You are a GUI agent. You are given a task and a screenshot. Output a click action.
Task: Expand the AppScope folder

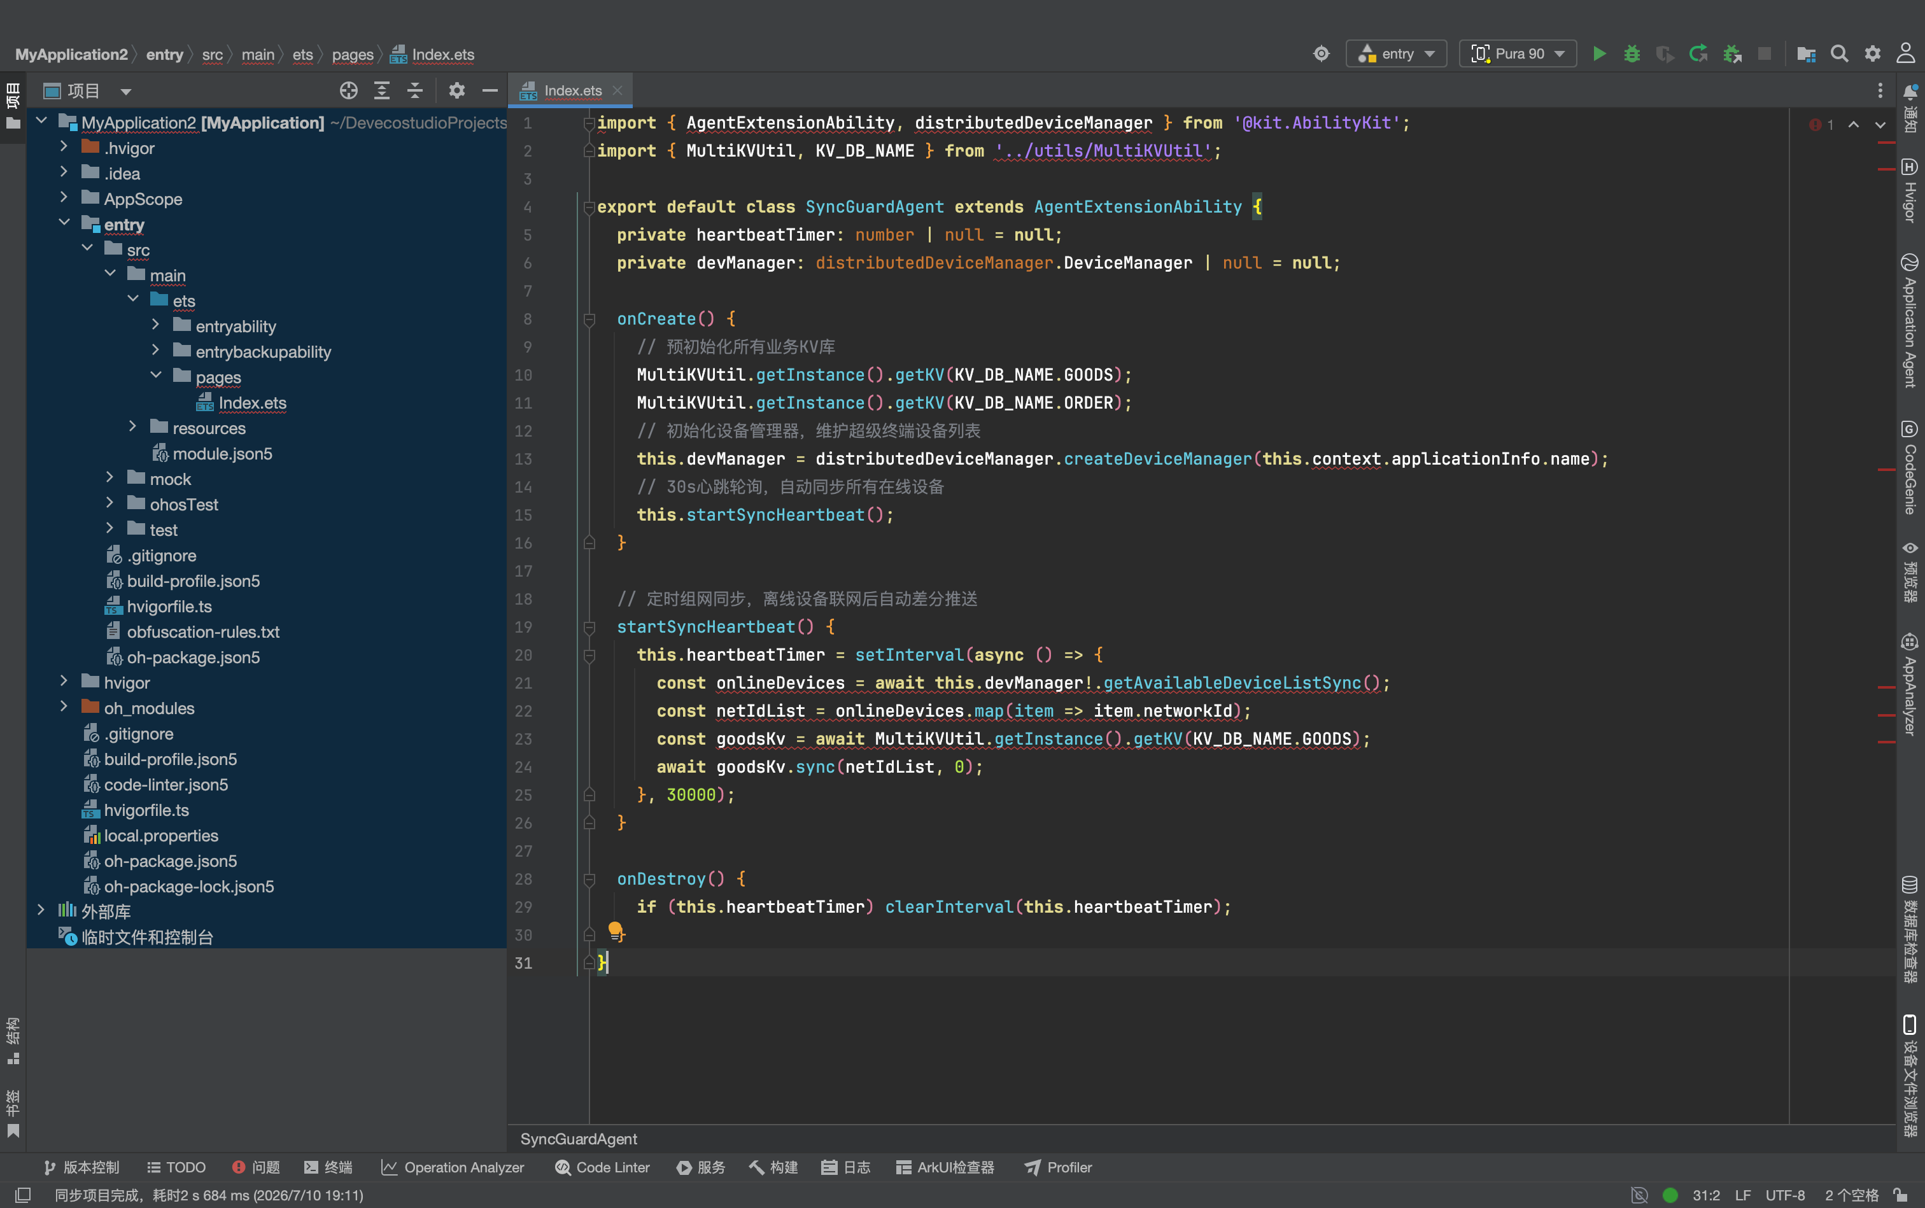pyautogui.click(x=64, y=197)
